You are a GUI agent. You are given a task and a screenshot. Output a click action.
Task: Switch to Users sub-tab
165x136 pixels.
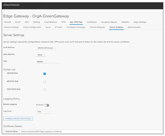48,27
